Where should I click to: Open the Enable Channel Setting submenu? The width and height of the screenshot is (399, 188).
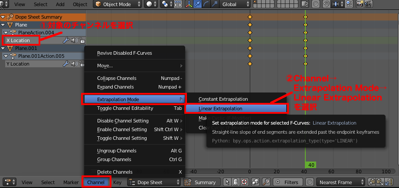pyautogui.click(x=134, y=129)
